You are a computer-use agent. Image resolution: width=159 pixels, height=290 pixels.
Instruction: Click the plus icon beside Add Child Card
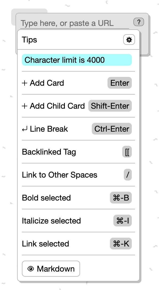(x=25, y=106)
